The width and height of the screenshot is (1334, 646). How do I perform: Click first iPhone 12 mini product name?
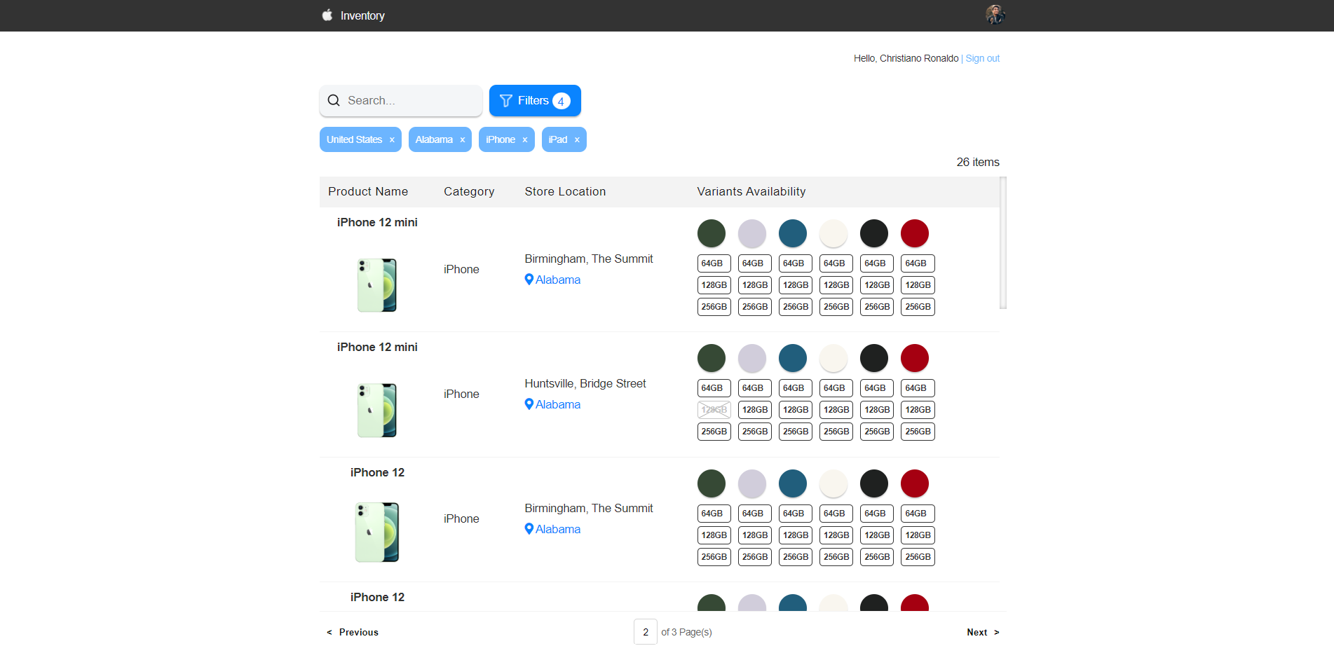tap(377, 222)
